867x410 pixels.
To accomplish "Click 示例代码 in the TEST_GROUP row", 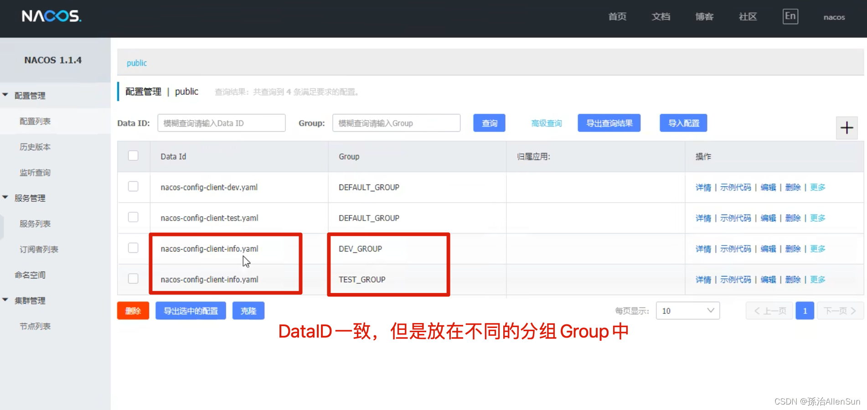I will [x=736, y=279].
